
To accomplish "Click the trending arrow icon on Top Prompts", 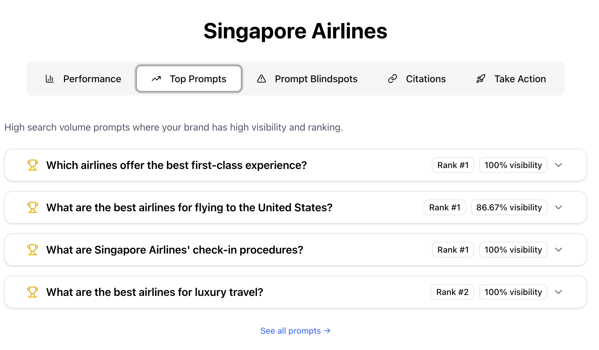I will [x=156, y=79].
